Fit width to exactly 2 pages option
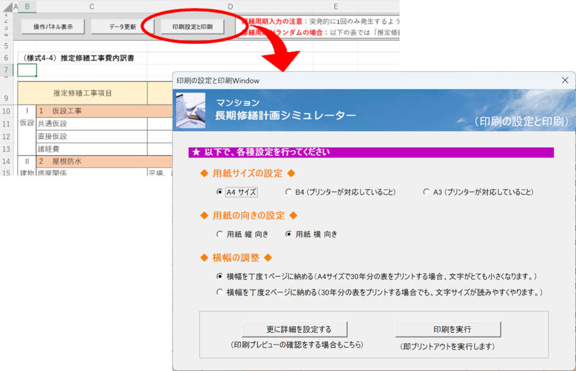Viewport: 576px width, 371px height. click(219, 292)
